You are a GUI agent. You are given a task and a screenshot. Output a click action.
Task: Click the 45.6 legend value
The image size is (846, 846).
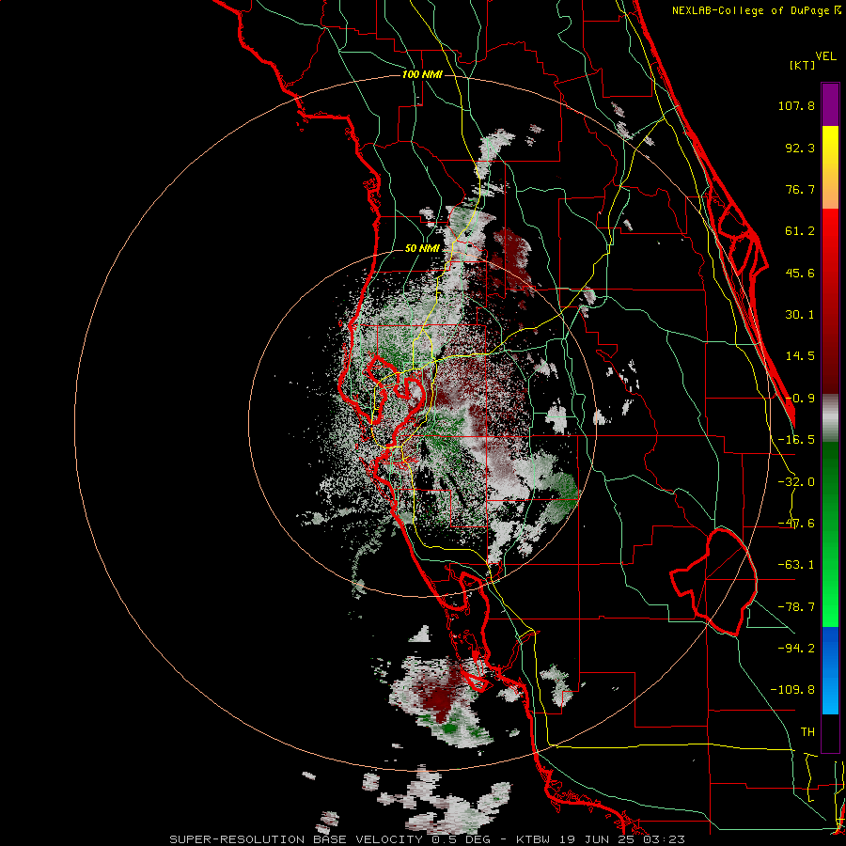pyautogui.click(x=800, y=273)
